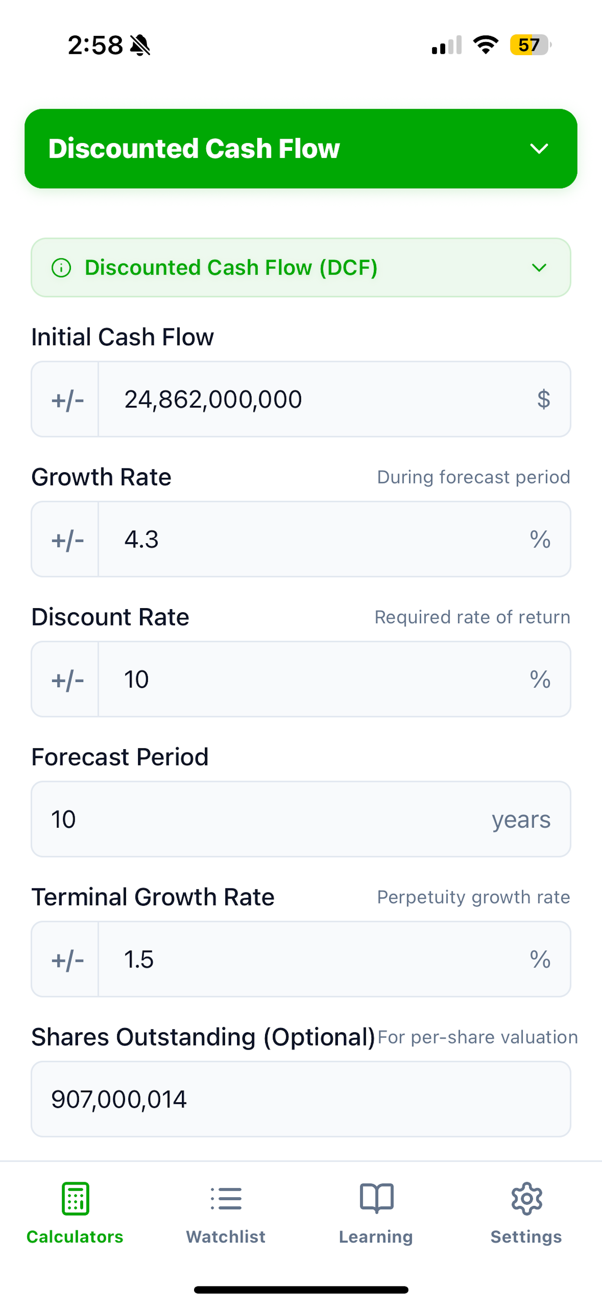This screenshot has width=602, height=1306.
Task: Open the green Discounted Cash Flow calculator dropdown
Action: [301, 149]
